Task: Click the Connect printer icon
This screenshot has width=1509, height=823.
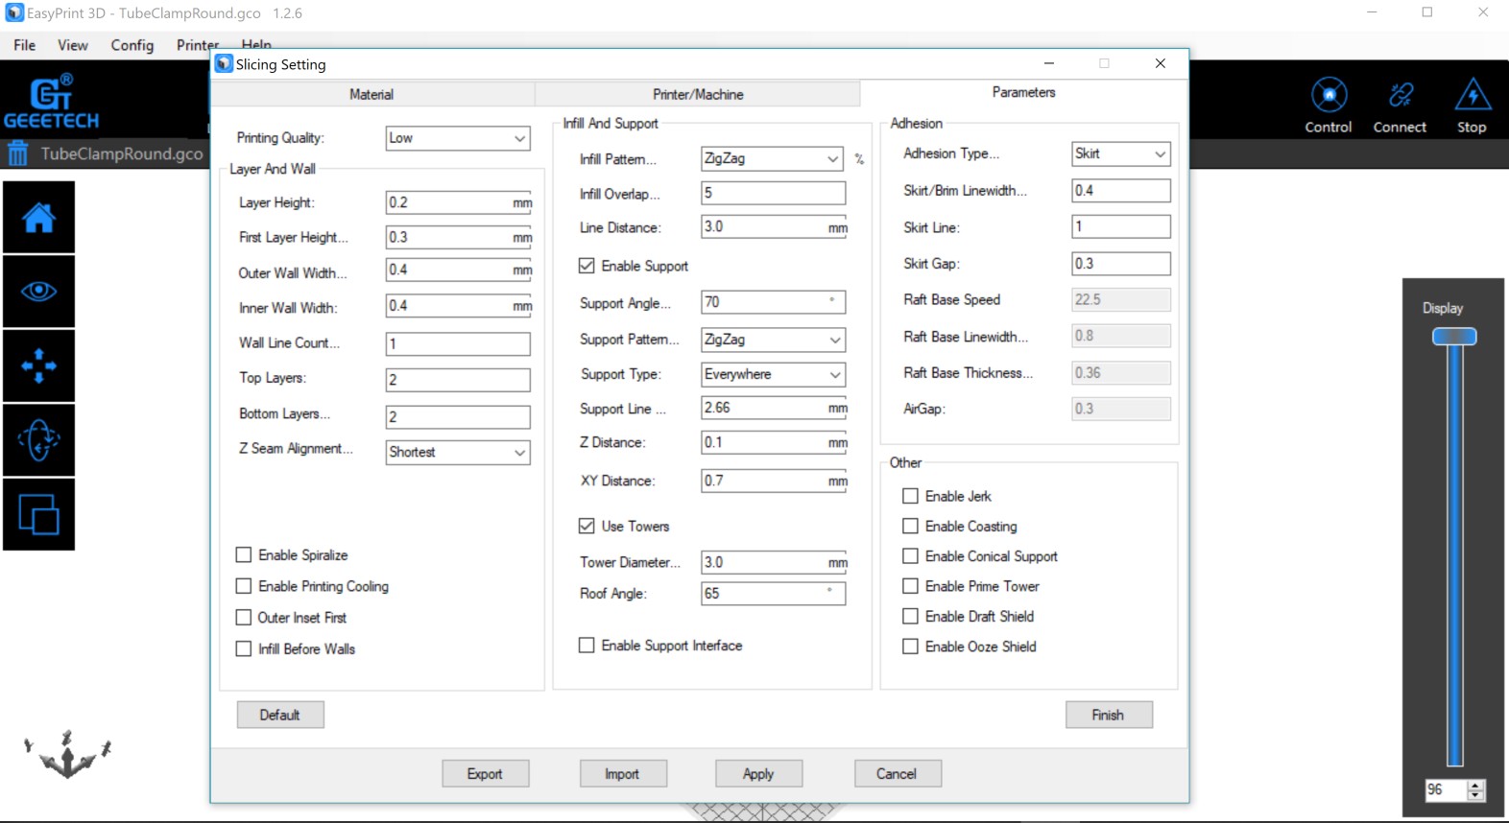Action: (1400, 105)
